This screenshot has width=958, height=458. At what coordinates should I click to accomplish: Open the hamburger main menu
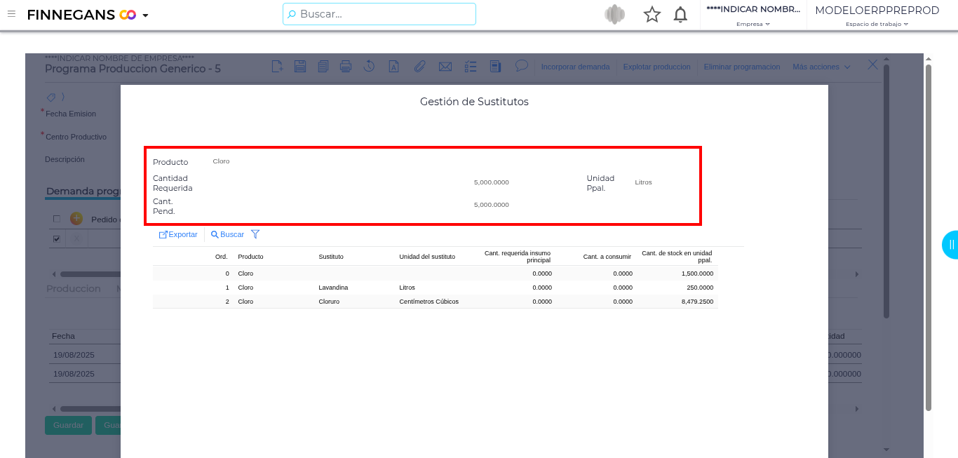(11, 14)
